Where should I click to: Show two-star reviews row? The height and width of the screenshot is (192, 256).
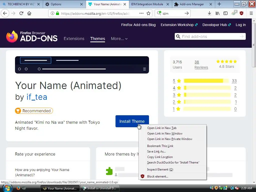click(x=205, y=102)
